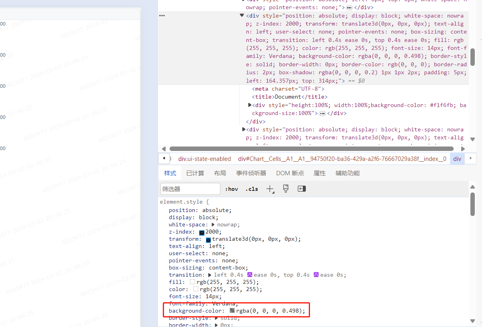Switch to 样式 tab
Viewport: 482px width, 327px height.
(170, 173)
